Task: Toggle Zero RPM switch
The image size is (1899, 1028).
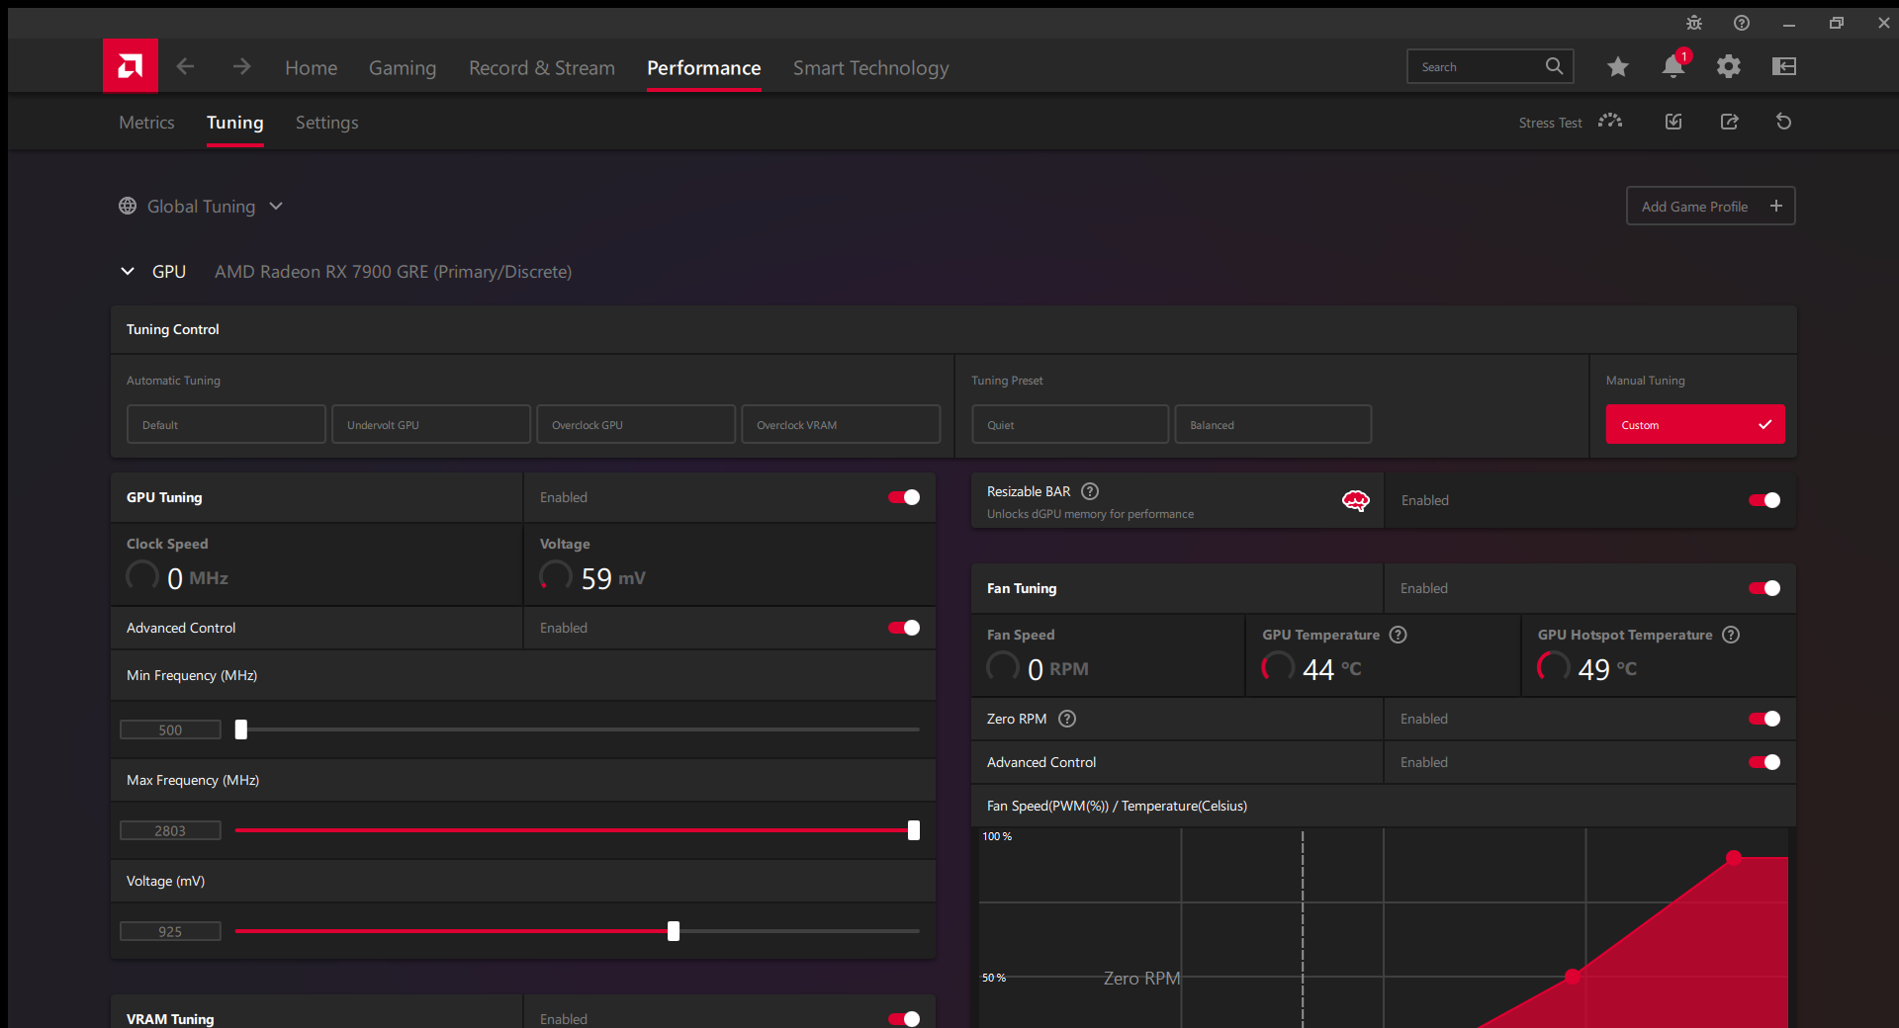Action: (1764, 719)
